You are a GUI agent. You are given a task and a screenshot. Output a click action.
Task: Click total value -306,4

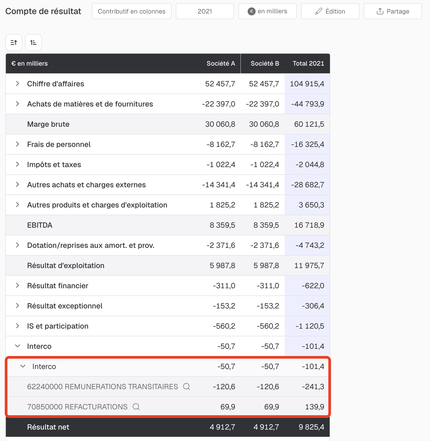pos(313,306)
